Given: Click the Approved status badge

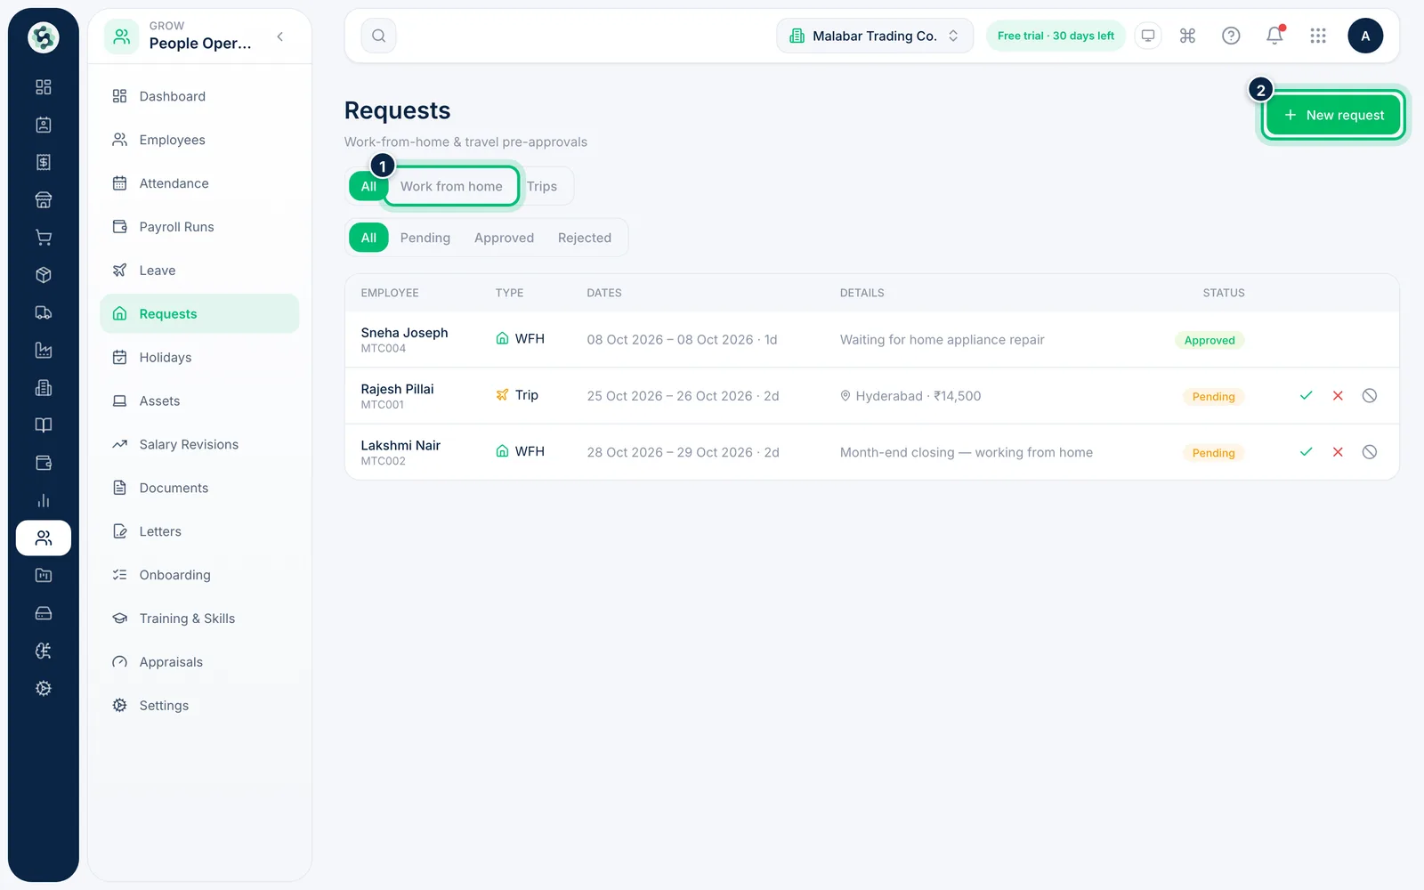Looking at the screenshot, I should coord(1210,340).
